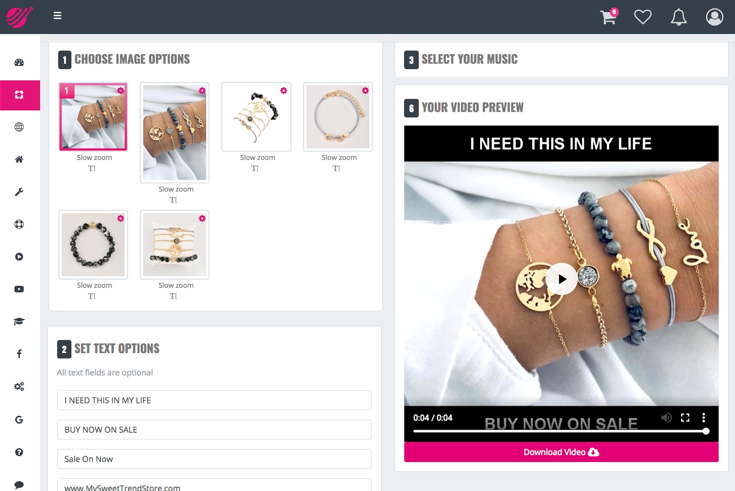Select the black bead bracelet thumbnail
The height and width of the screenshot is (491, 735).
pos(93,245)
